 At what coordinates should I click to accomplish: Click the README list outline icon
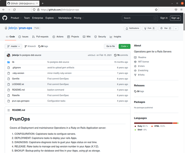[x=8, y=110]
